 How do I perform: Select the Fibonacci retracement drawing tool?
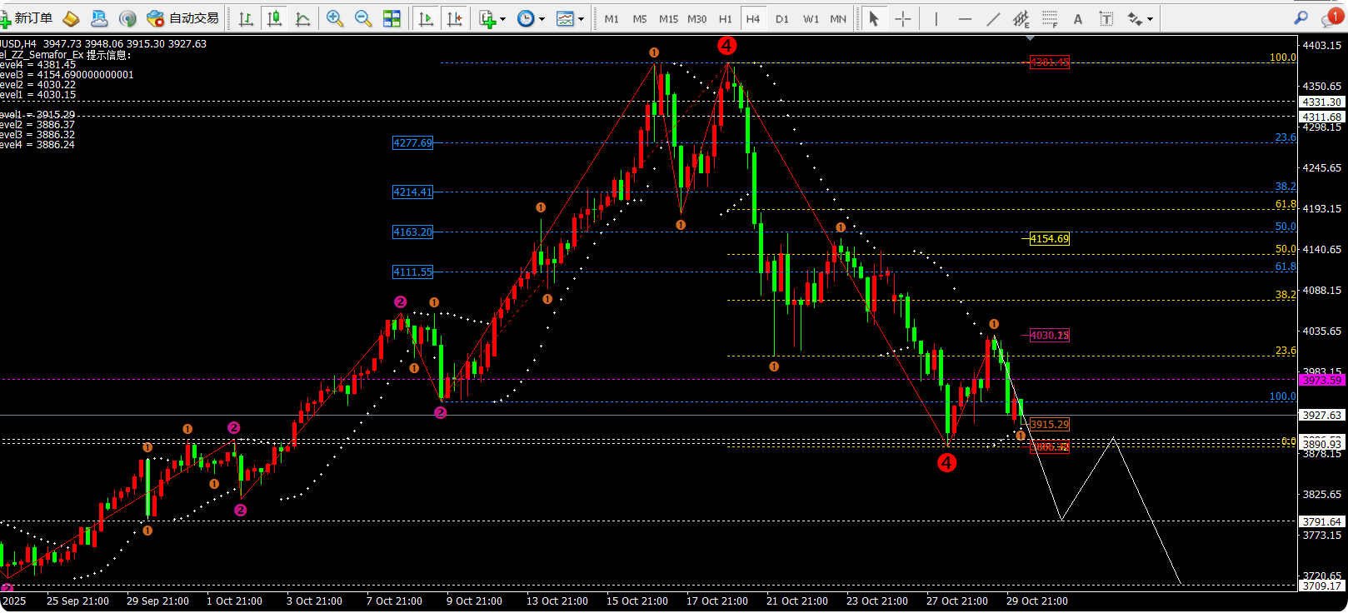tap(1050, 18)
